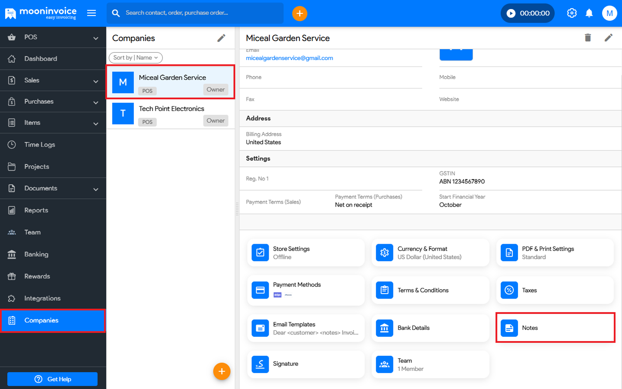
Task: Open the Sort by Name dropdown
Action: 136,57
